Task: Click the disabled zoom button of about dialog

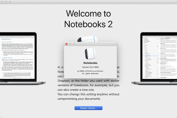Action: point(74,44)
